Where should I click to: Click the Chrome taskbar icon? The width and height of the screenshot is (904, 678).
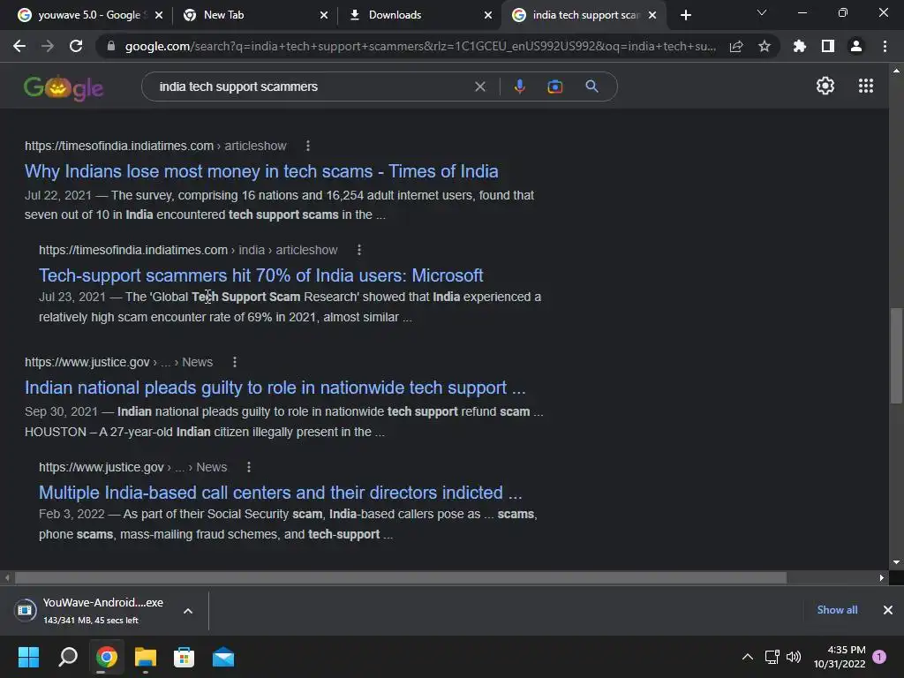(107, 657)
